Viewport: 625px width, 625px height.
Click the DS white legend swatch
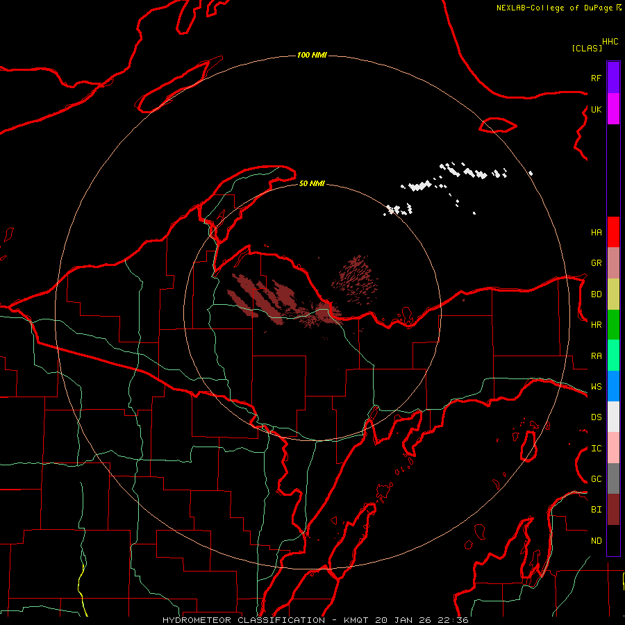coord(613,417)
